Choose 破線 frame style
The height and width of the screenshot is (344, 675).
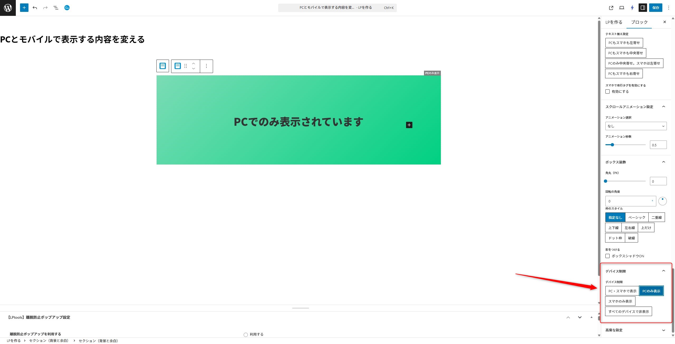click(631, 238)
